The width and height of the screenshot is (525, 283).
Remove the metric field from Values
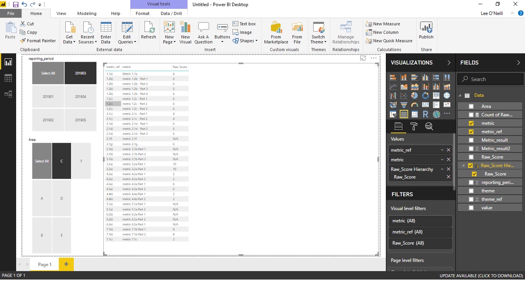point(449,160)
